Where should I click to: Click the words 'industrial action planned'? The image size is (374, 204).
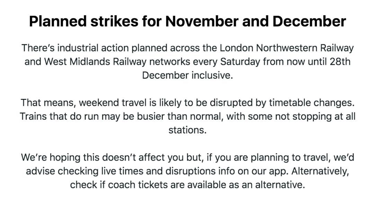[x=112, y=48]
